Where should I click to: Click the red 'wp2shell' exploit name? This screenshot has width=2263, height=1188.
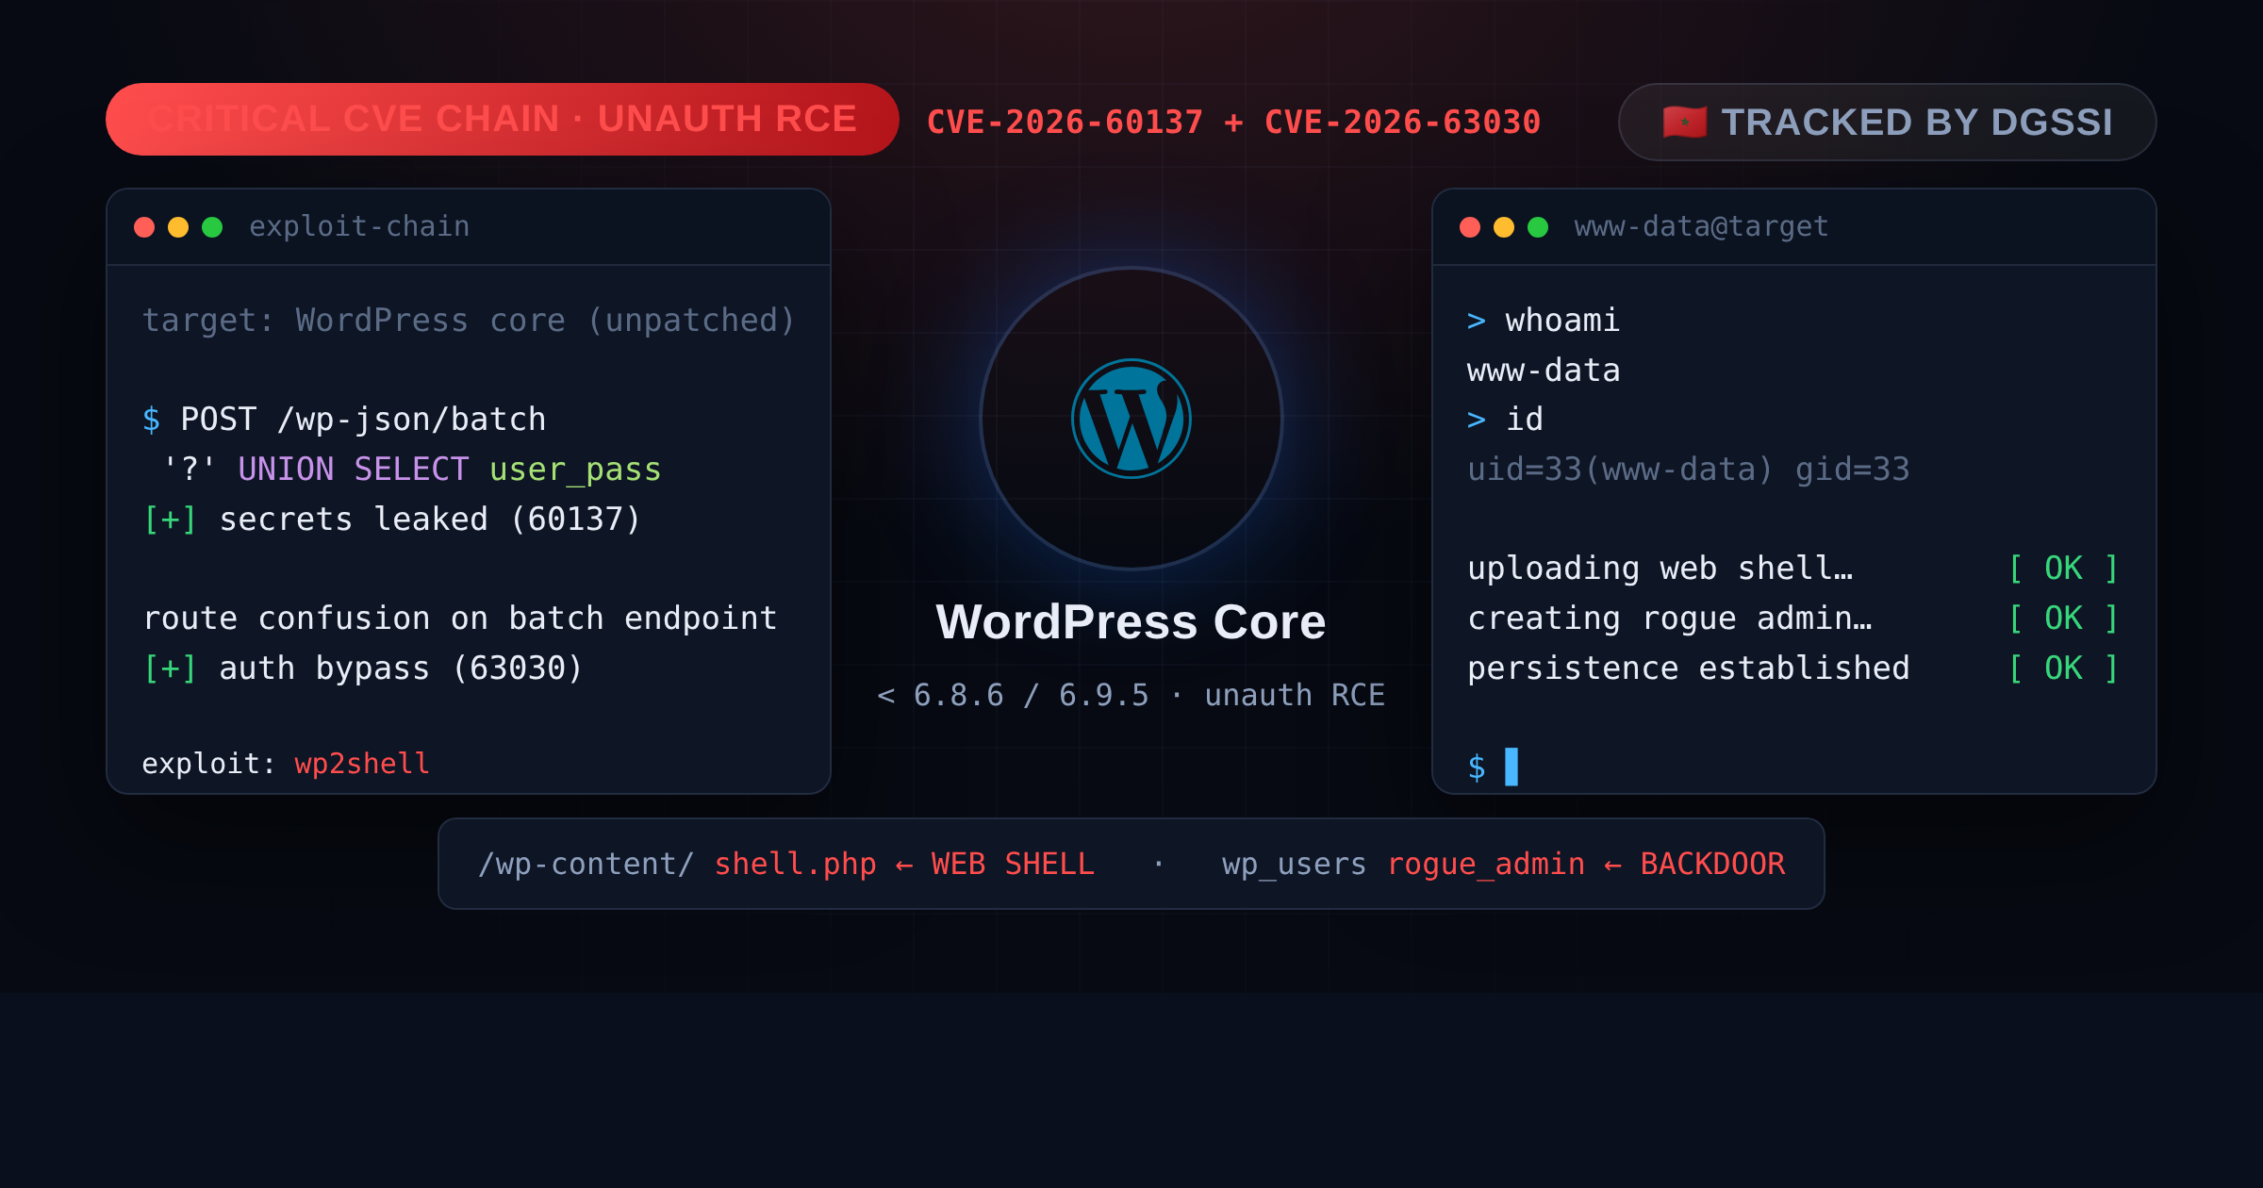(362, 764)
